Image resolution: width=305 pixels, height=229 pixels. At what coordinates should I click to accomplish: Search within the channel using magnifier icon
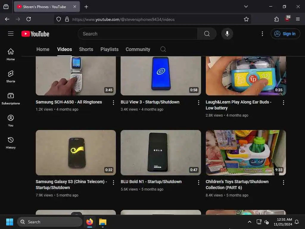163,49
